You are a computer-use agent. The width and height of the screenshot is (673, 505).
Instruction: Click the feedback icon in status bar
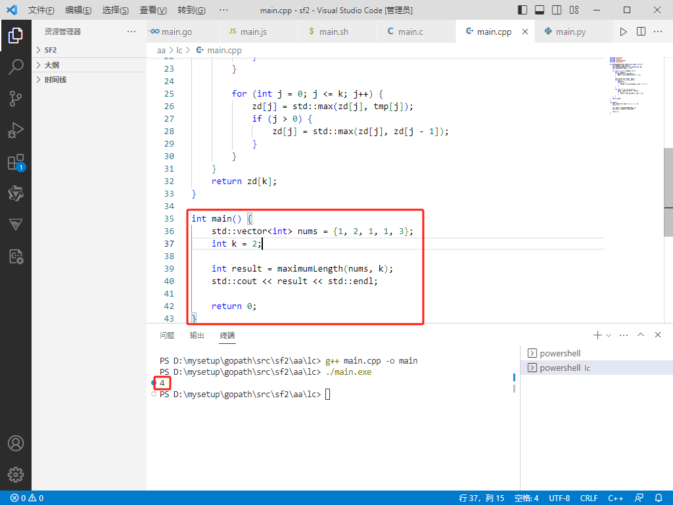pyautogui.click(x=639, y=498)
